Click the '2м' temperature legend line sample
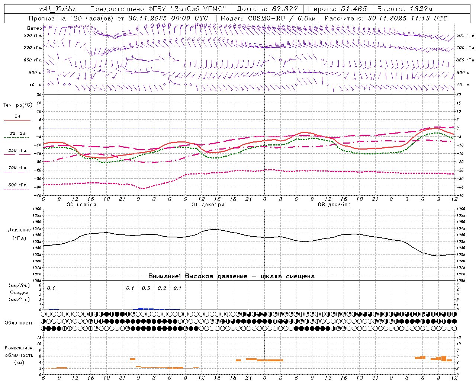This screenshot has height=381, width=476. click(x=17, y=120)
